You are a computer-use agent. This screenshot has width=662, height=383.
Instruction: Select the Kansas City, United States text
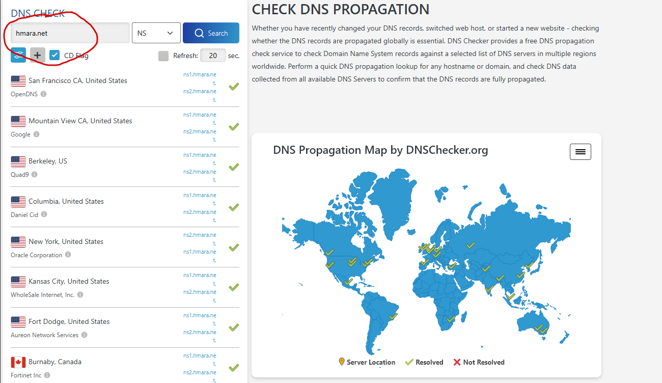[x=69, y=281]
